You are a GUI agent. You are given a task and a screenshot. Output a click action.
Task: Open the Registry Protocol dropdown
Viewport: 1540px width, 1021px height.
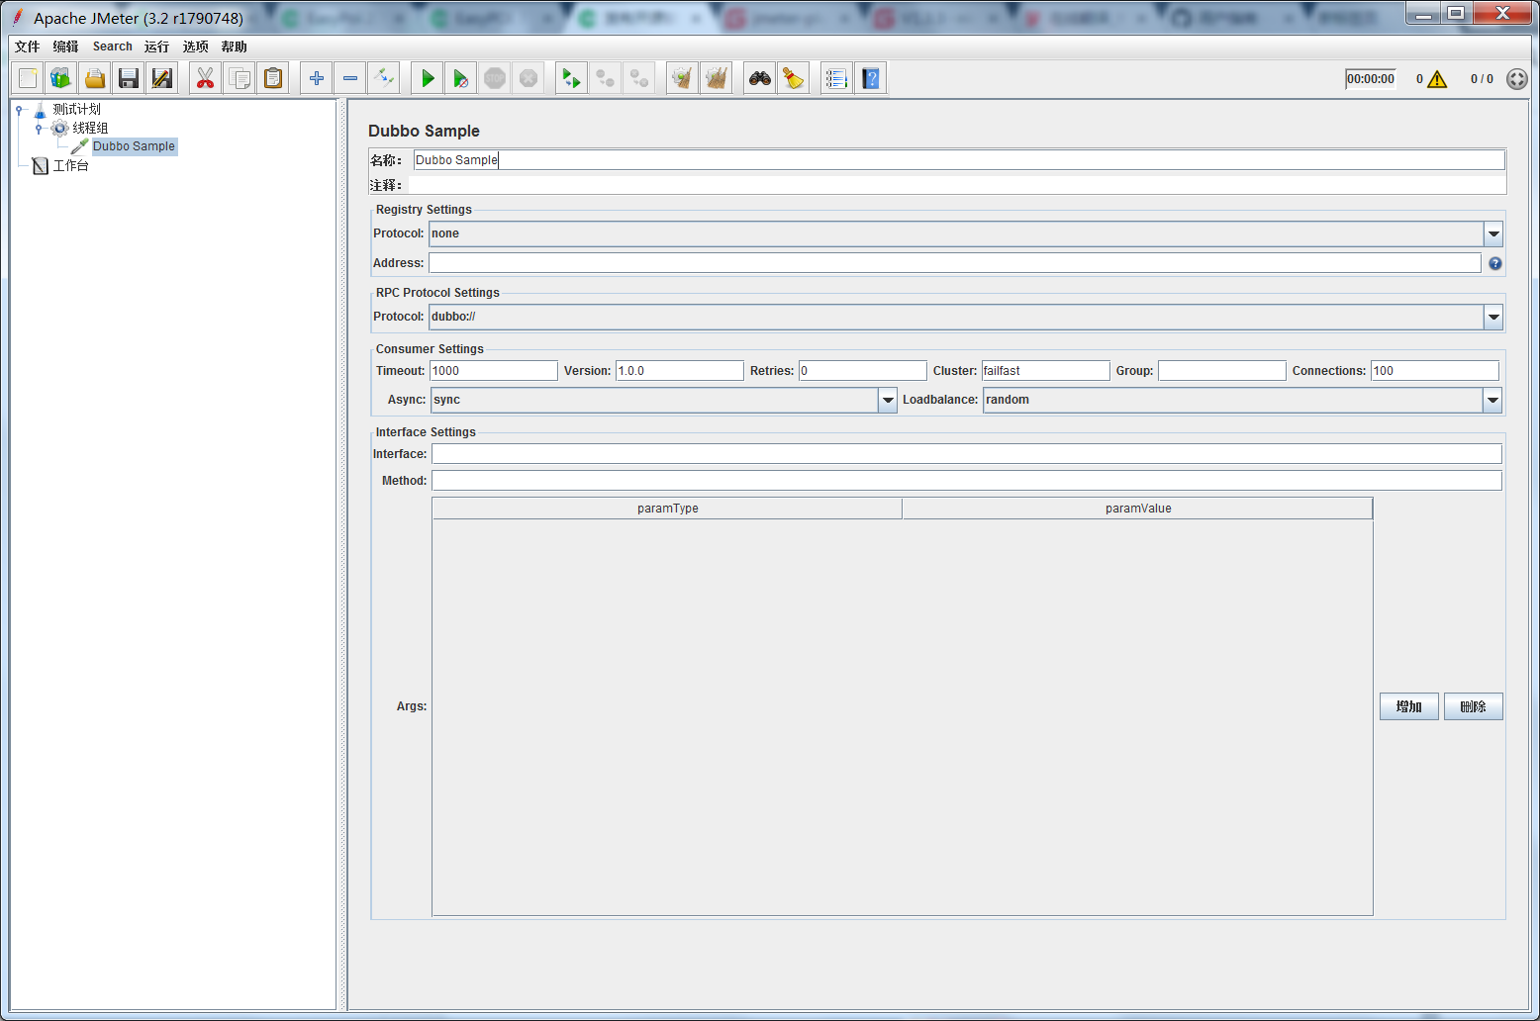[x=1493, y=234]
